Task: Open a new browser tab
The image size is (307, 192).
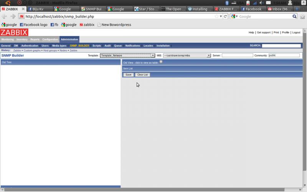Action: click(297, 9)
